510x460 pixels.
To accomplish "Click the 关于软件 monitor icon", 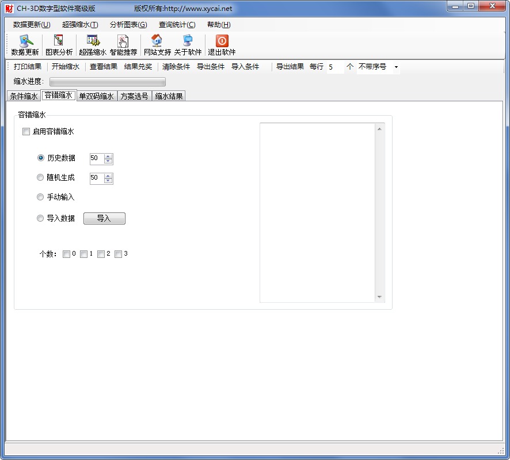I will pyautogui.click(x=187, y=44).
